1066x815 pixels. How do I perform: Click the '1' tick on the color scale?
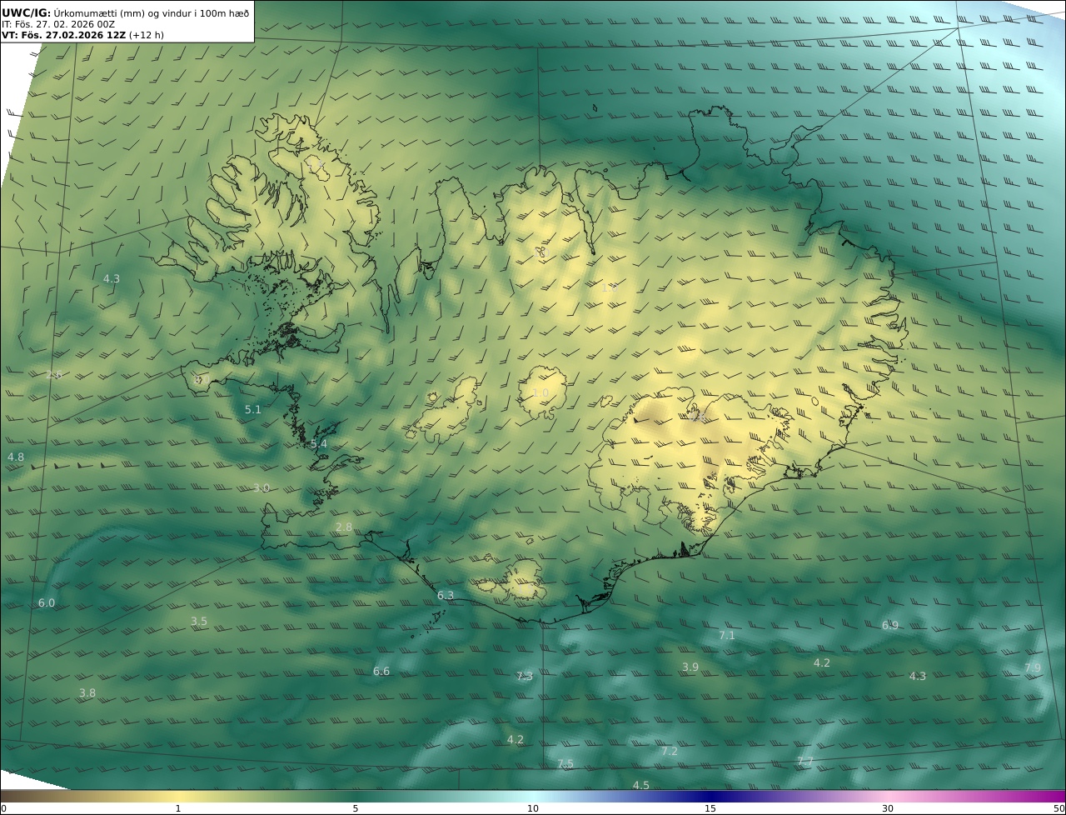[x=178, y=808]
